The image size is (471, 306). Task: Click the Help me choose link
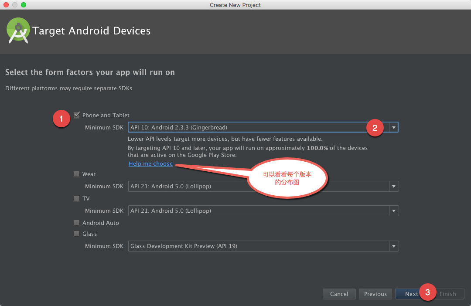[150, 163]
